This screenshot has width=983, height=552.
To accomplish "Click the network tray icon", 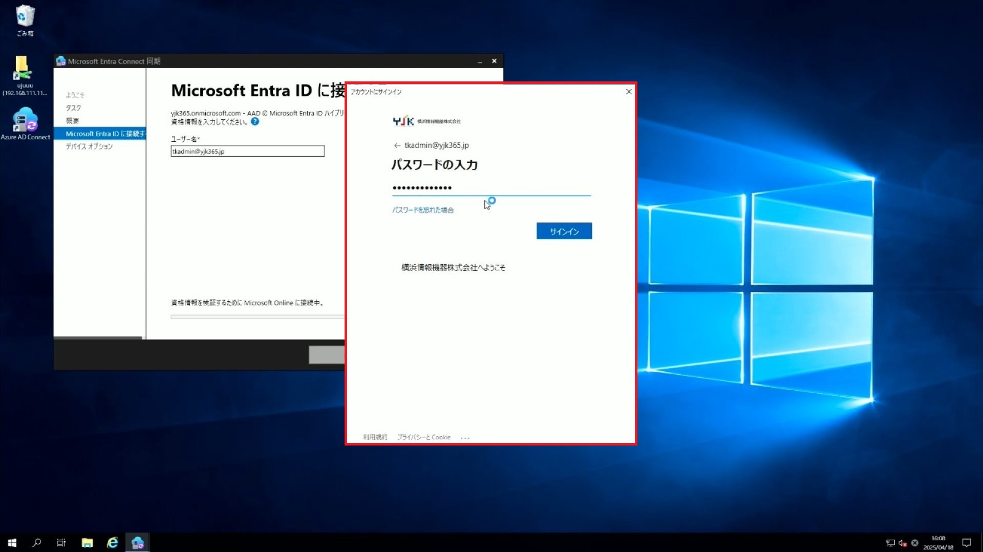I will (x=890, y=543).
